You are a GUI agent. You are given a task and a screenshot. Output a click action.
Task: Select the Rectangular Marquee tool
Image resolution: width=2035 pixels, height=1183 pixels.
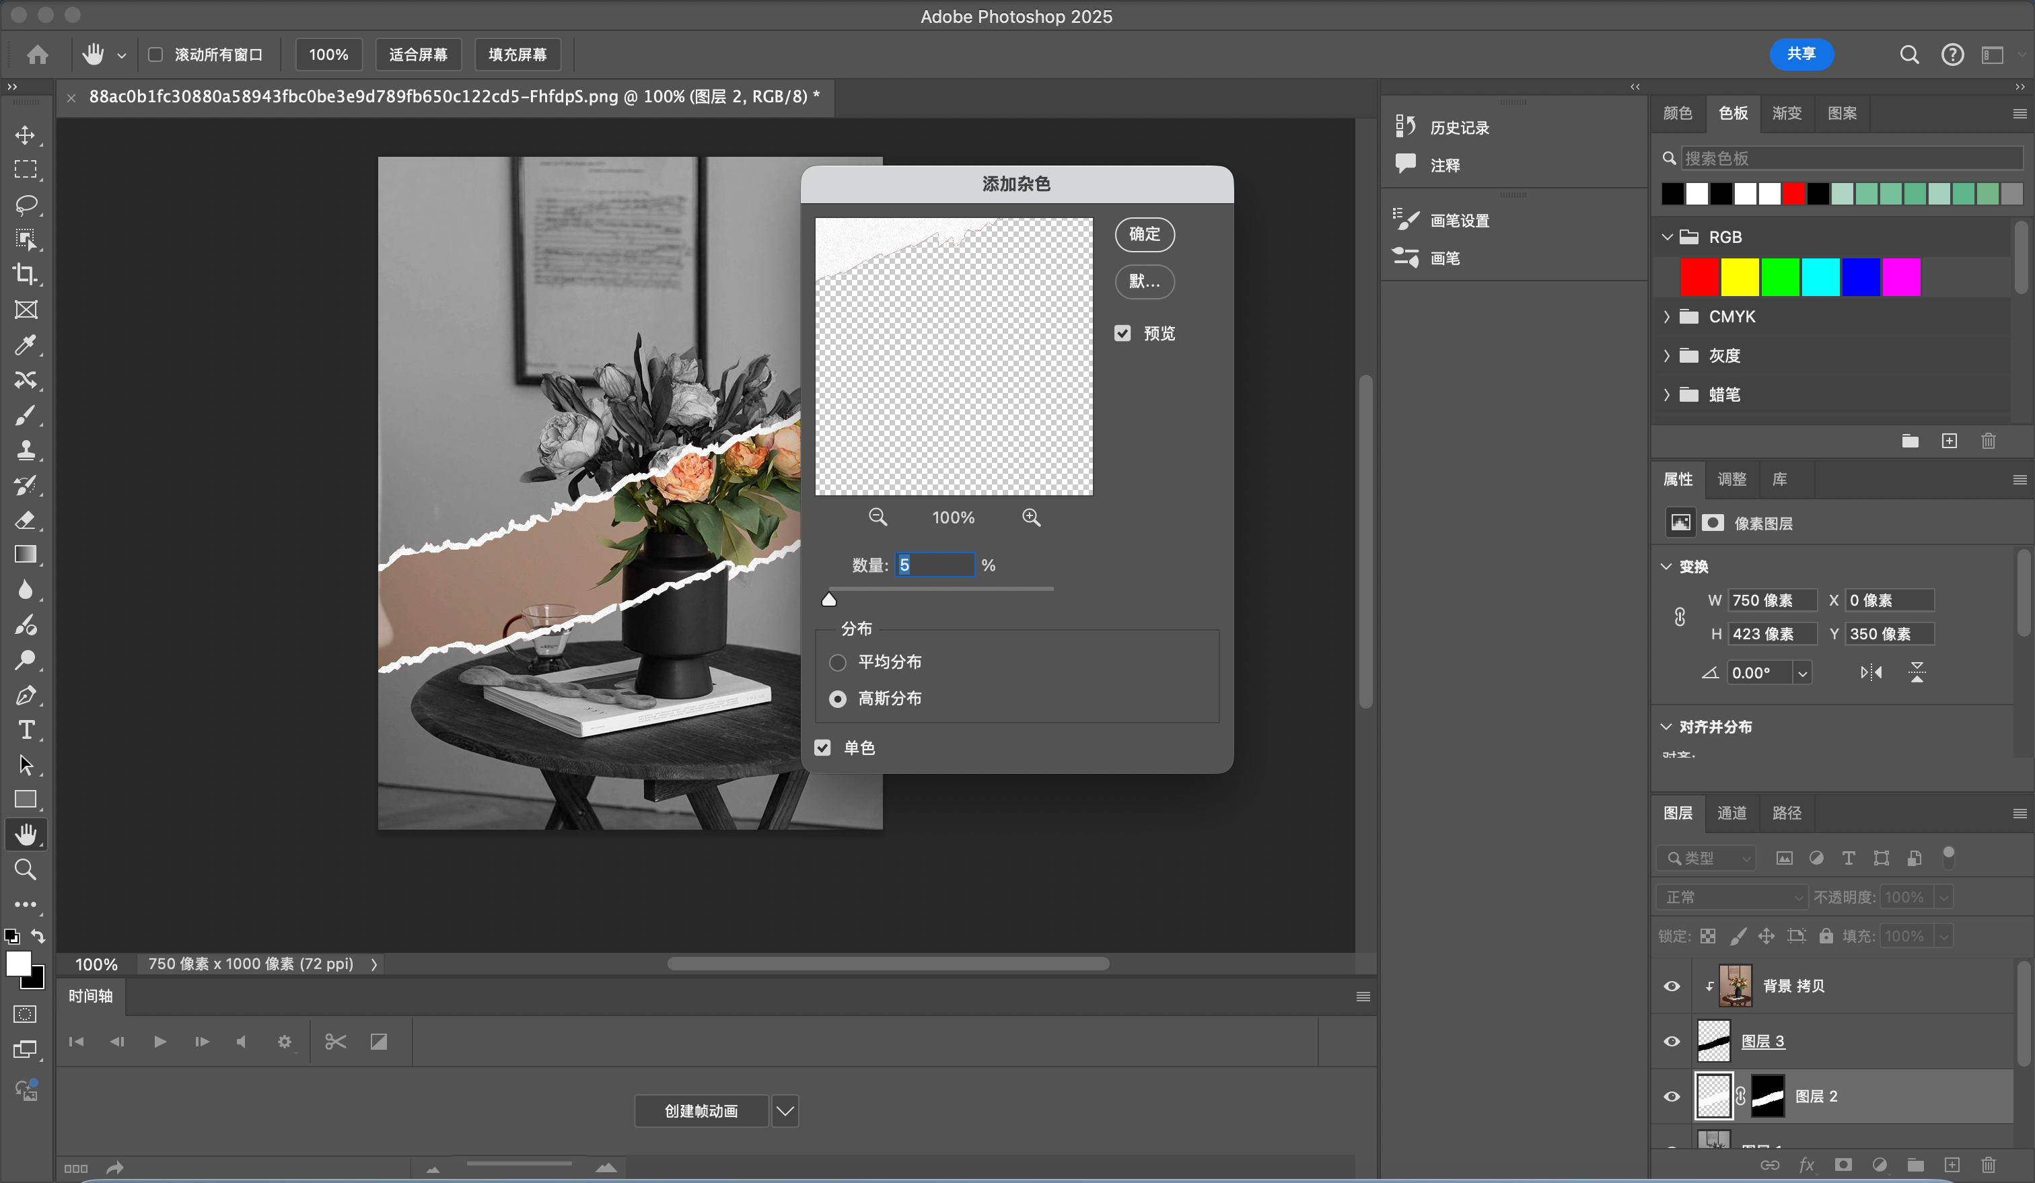(x=25, y=170)
